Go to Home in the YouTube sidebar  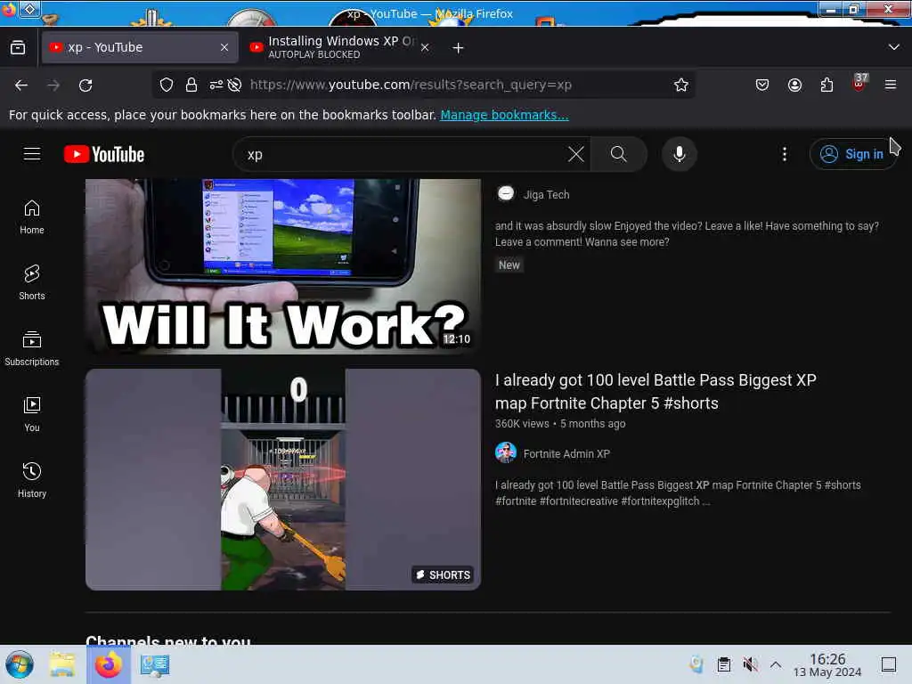(32, 217)
